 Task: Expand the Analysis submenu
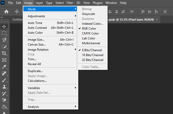(50, 107)
